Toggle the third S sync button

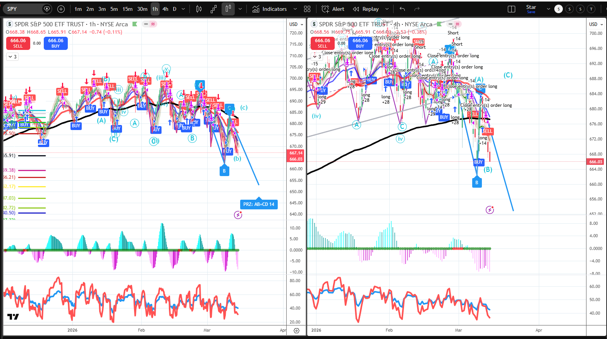pos(580,9)
